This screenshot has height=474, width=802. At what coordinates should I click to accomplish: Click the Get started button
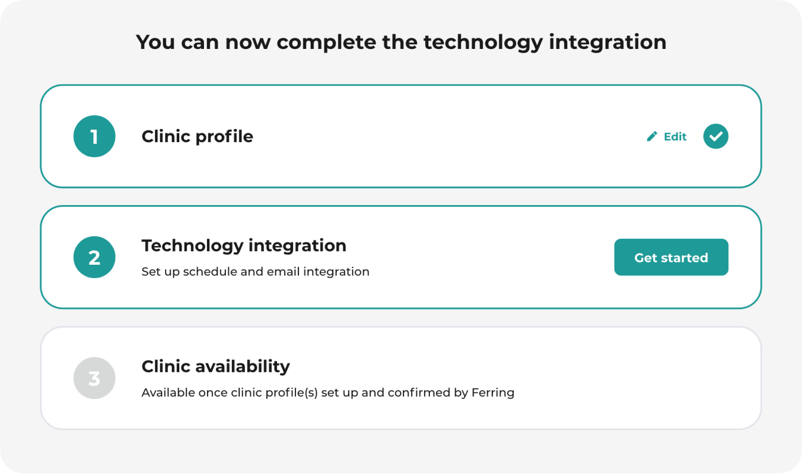(671, 257)
